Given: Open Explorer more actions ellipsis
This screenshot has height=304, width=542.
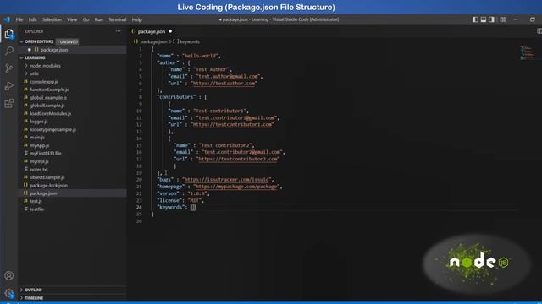Looking at the screenshot, I should tap(119, 31).
